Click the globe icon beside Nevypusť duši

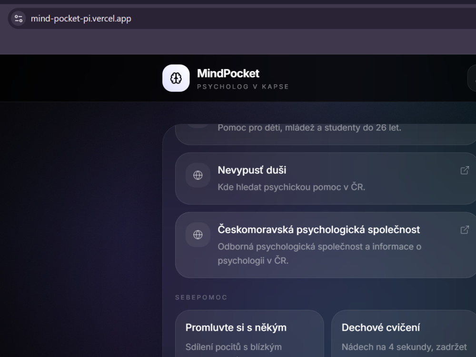pyautogui.click(x=198, y=175)
